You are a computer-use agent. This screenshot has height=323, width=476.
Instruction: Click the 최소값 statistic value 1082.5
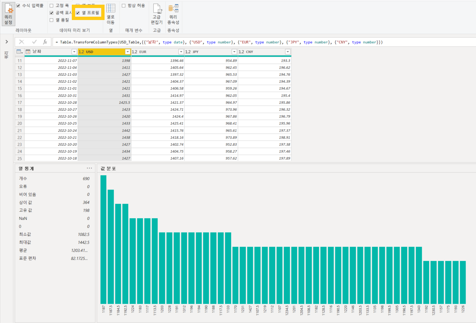(84, 234)
